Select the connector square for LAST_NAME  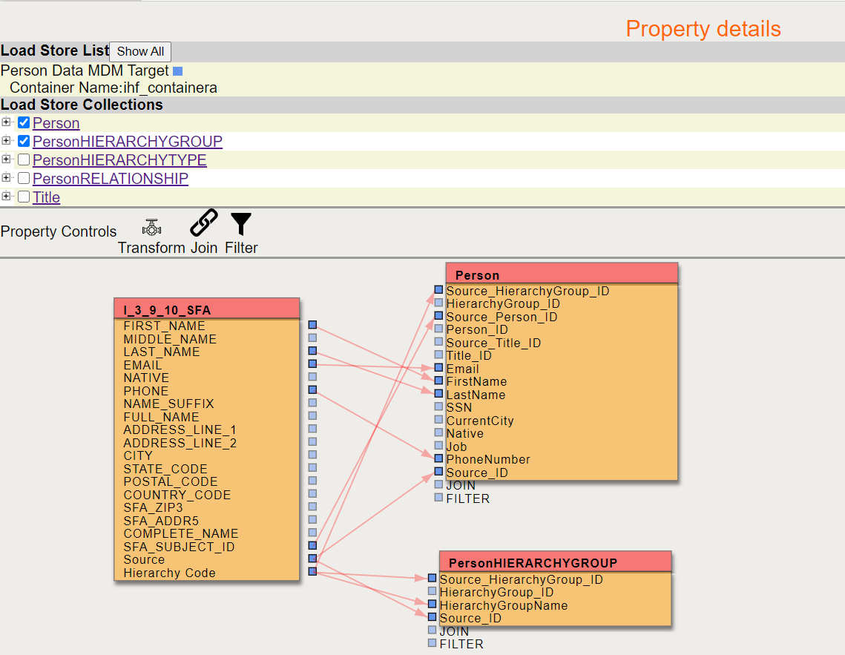point(312,351)
